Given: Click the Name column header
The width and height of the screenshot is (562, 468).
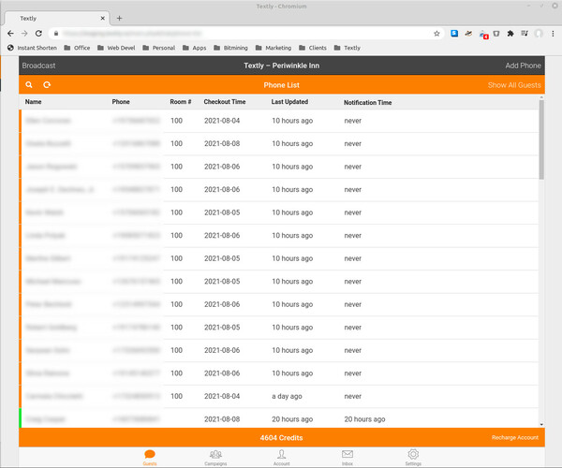Looking at the screenshot, I should [x=34, y=102].
